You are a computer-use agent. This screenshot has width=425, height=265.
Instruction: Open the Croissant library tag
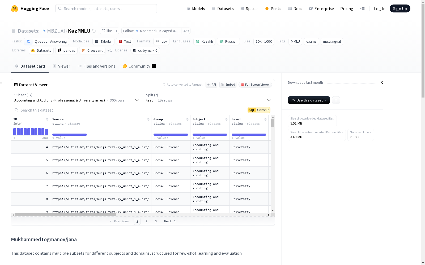click(92, 50)
